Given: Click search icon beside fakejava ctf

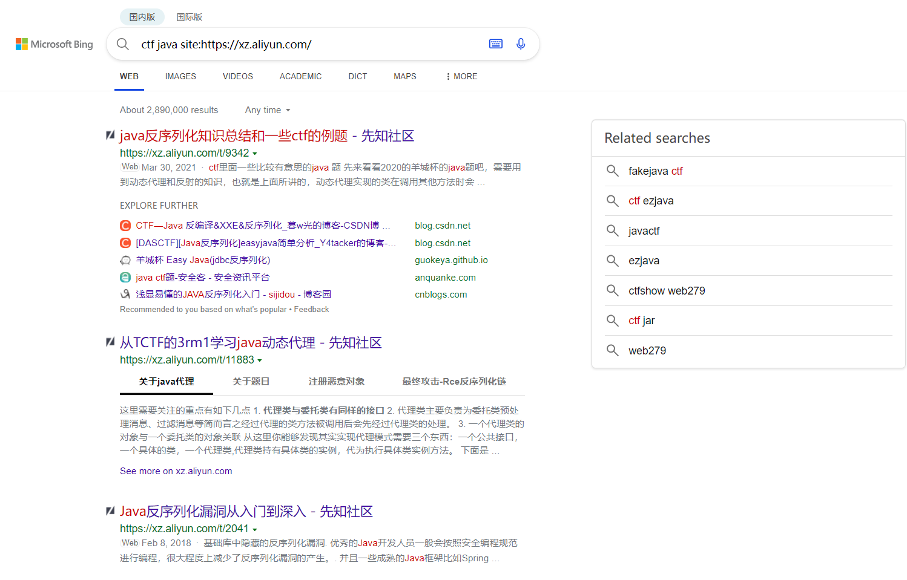Looking at the screenshot, I should pos(613,171).
